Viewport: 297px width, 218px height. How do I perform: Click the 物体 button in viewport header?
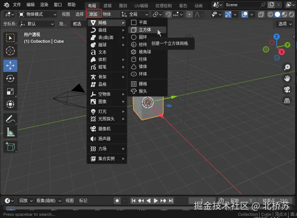click(107, 14)
